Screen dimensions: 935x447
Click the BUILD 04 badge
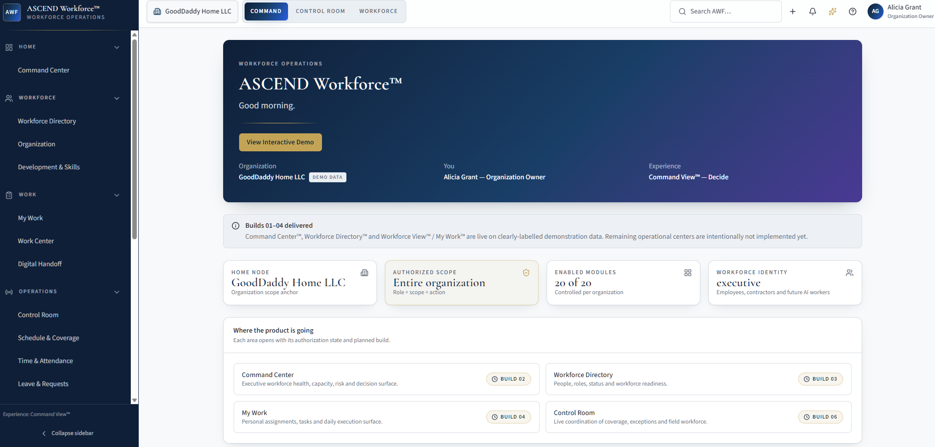509,417
